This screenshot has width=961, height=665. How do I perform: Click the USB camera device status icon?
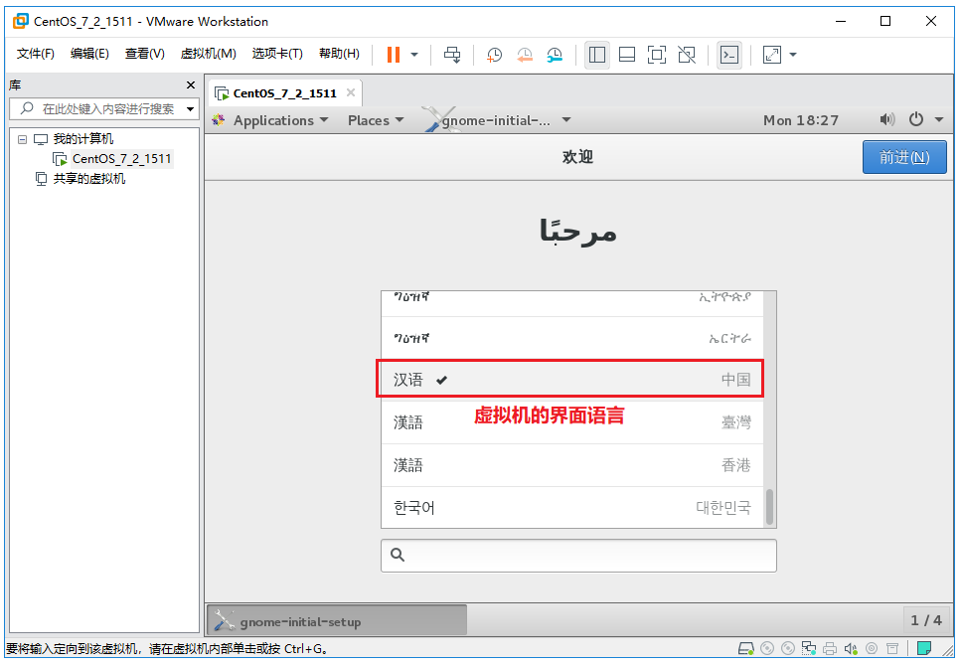(872, 648)
